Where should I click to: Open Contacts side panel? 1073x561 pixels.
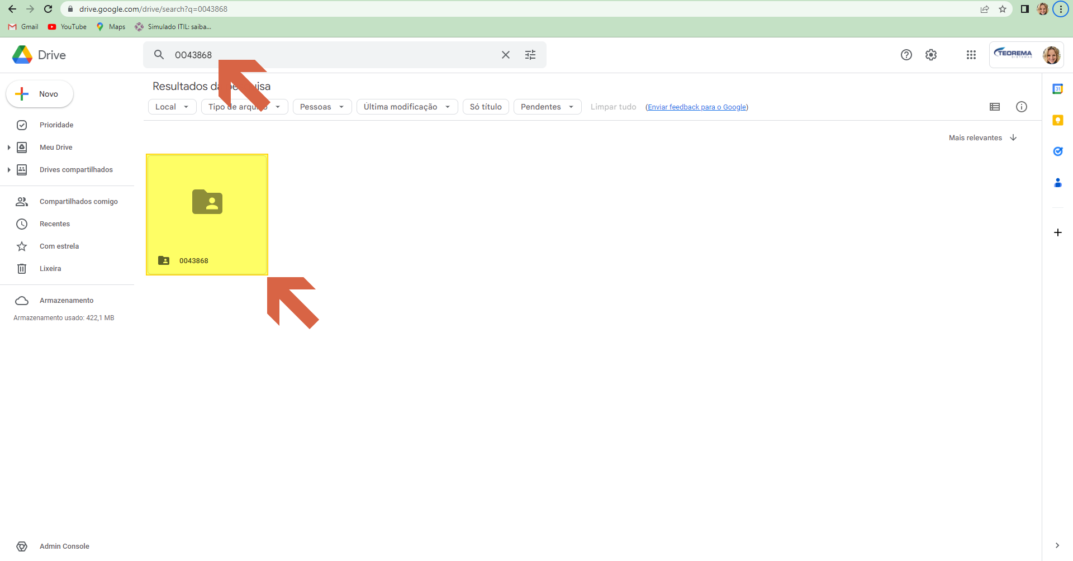(x=1058, y=183)
